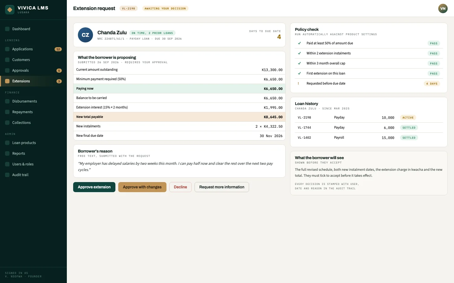Click checkmark beside First extension on this loan
The height and width of the screenshot is (283, 454).
coord(299,74)
